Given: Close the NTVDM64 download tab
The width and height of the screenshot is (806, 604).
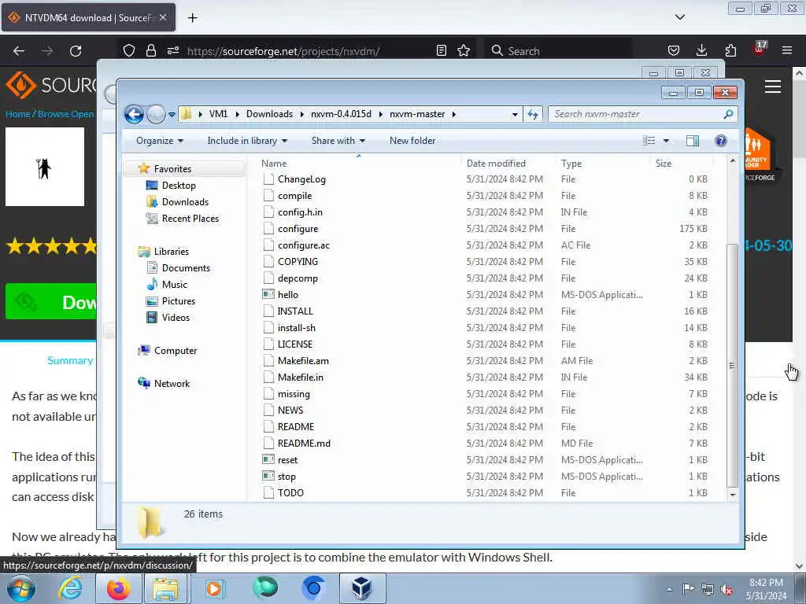Looking at the screenshot, I should [x=162, y=17].
